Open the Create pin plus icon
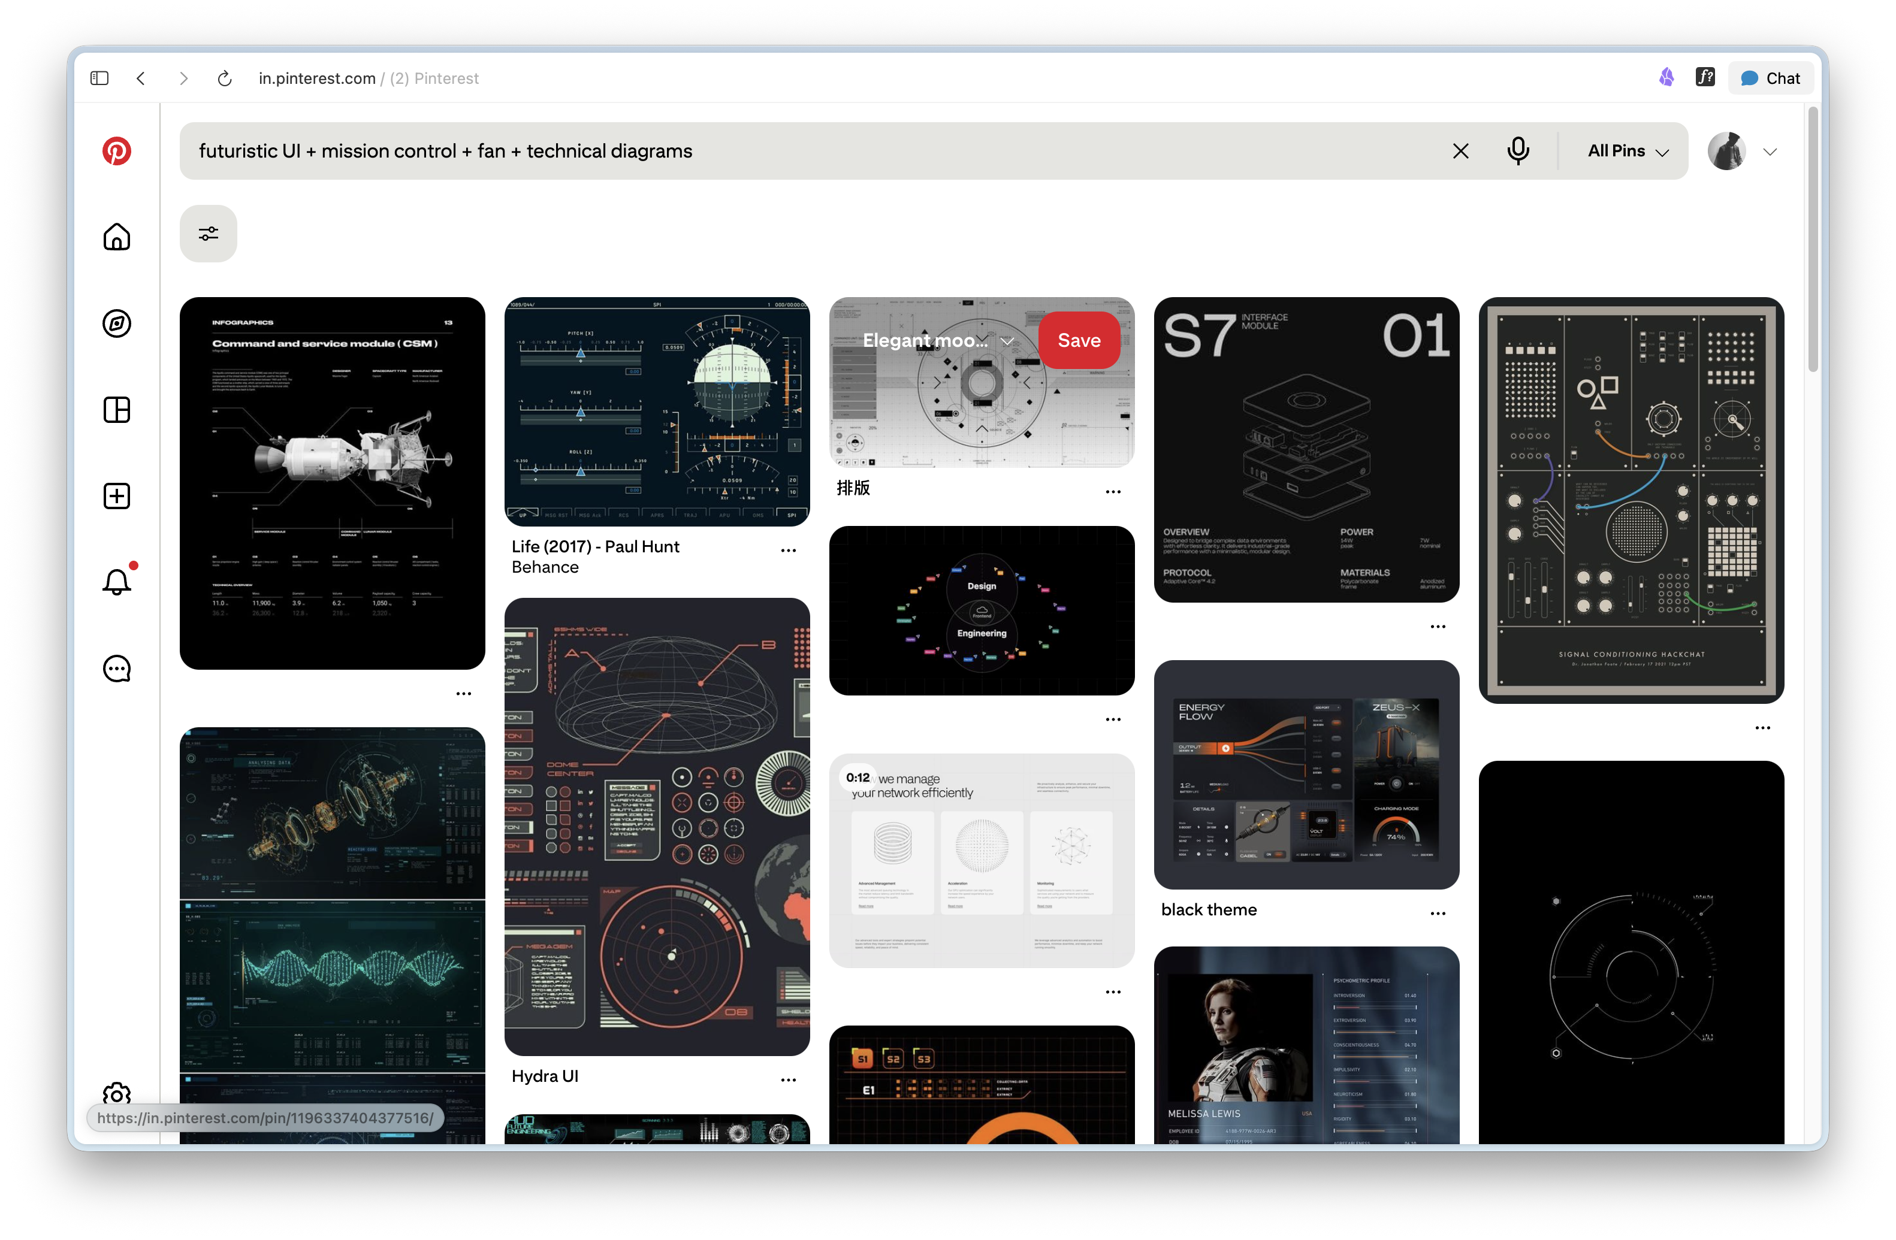The width and height of the screenshot is (1896, 1240). (x=116, y=495)
